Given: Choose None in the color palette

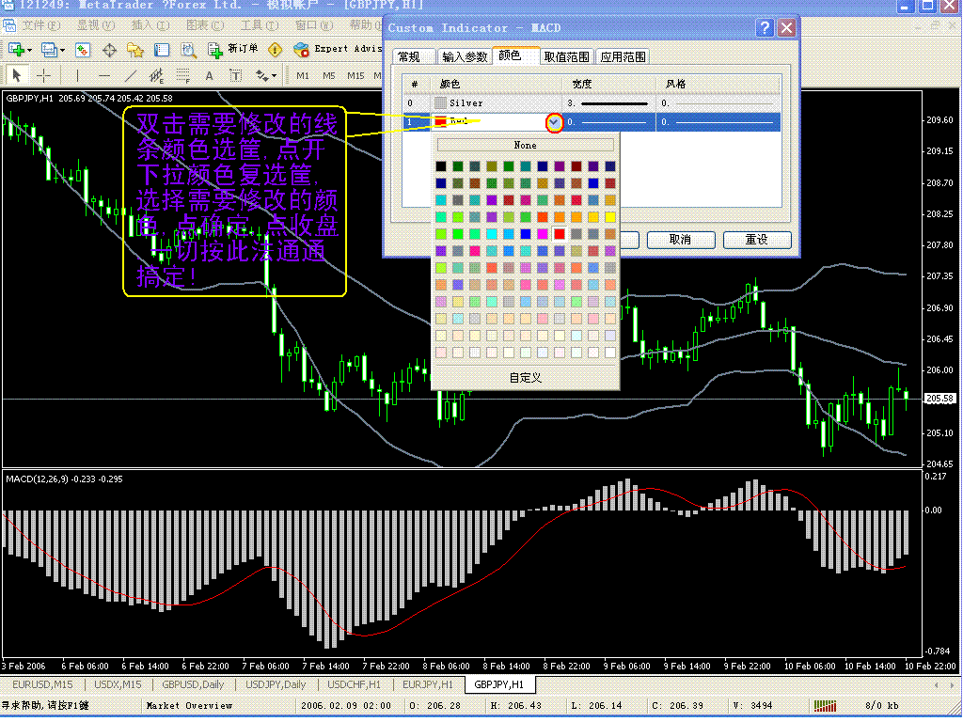Looking at the screenshot, I should 525,145.
